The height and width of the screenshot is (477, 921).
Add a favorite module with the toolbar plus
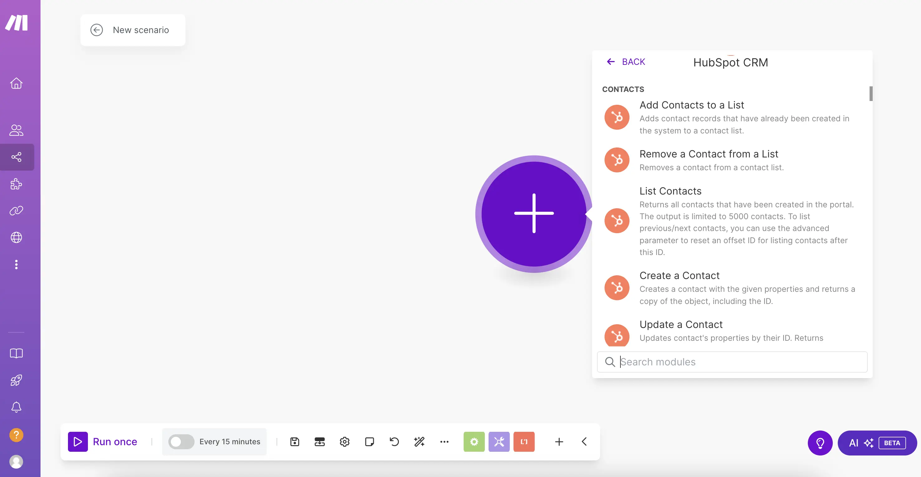coord(559,441)
